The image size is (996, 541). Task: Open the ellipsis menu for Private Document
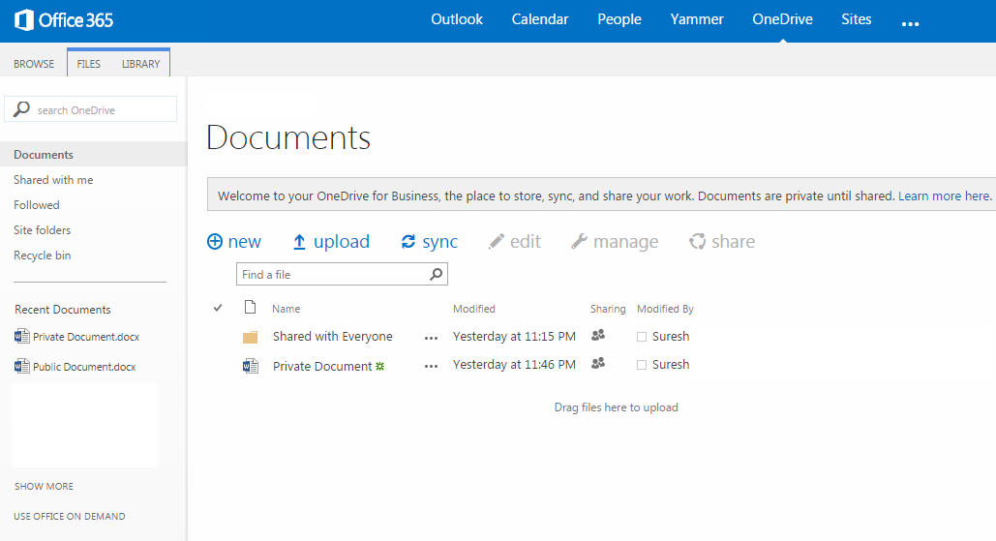(x=431, y=366)
